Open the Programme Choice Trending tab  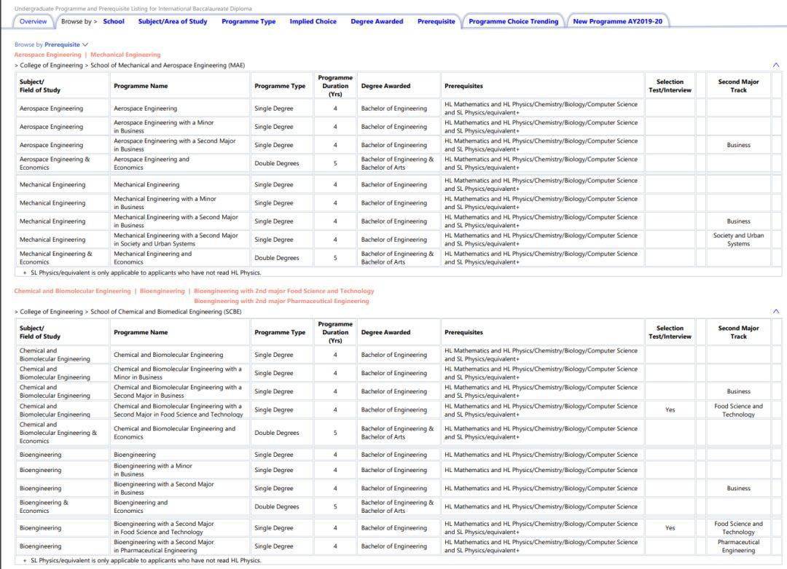[x=513, y=21]
